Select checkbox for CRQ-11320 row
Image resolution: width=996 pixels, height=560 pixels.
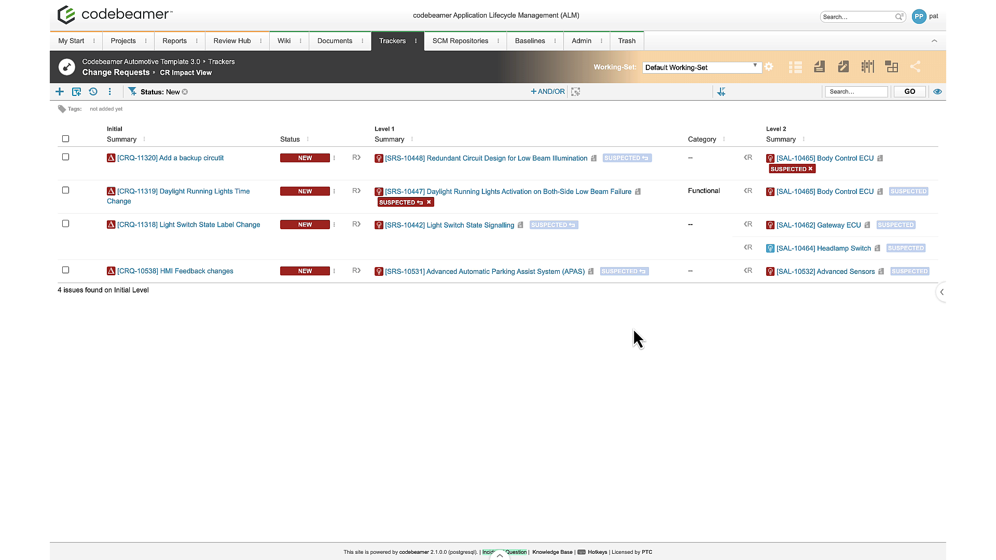(65, 157)
